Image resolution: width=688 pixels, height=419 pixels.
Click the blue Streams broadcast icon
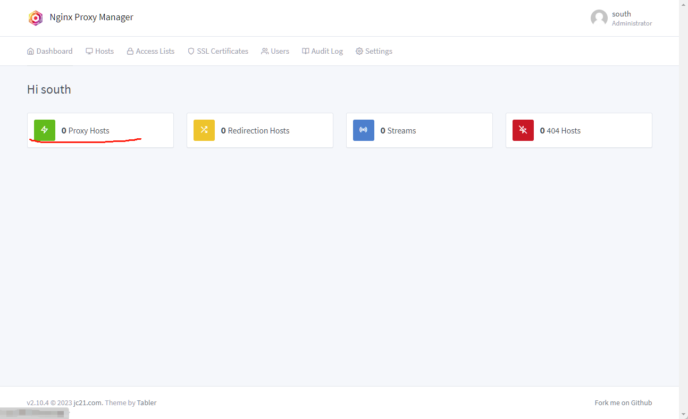(364, 130)
